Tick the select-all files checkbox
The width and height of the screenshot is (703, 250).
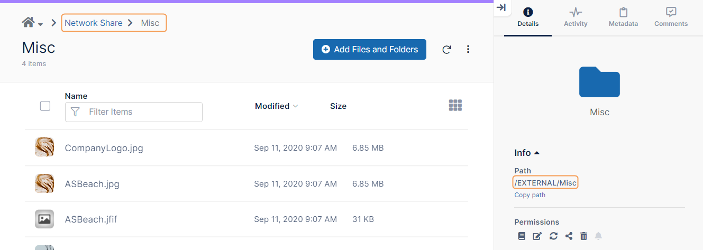tap(45, 106)
